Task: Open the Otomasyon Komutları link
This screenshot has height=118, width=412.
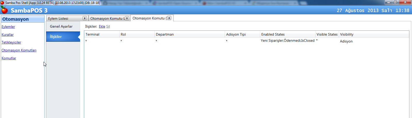Action: point(19,50)
